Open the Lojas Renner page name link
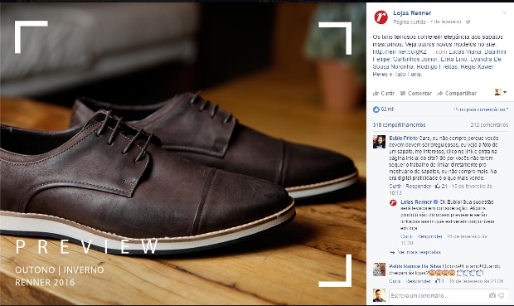Image resolution: width=514 pixels, height=306 pixels. (412, 12)
